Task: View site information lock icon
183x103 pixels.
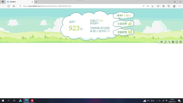Action: point(20,6)
